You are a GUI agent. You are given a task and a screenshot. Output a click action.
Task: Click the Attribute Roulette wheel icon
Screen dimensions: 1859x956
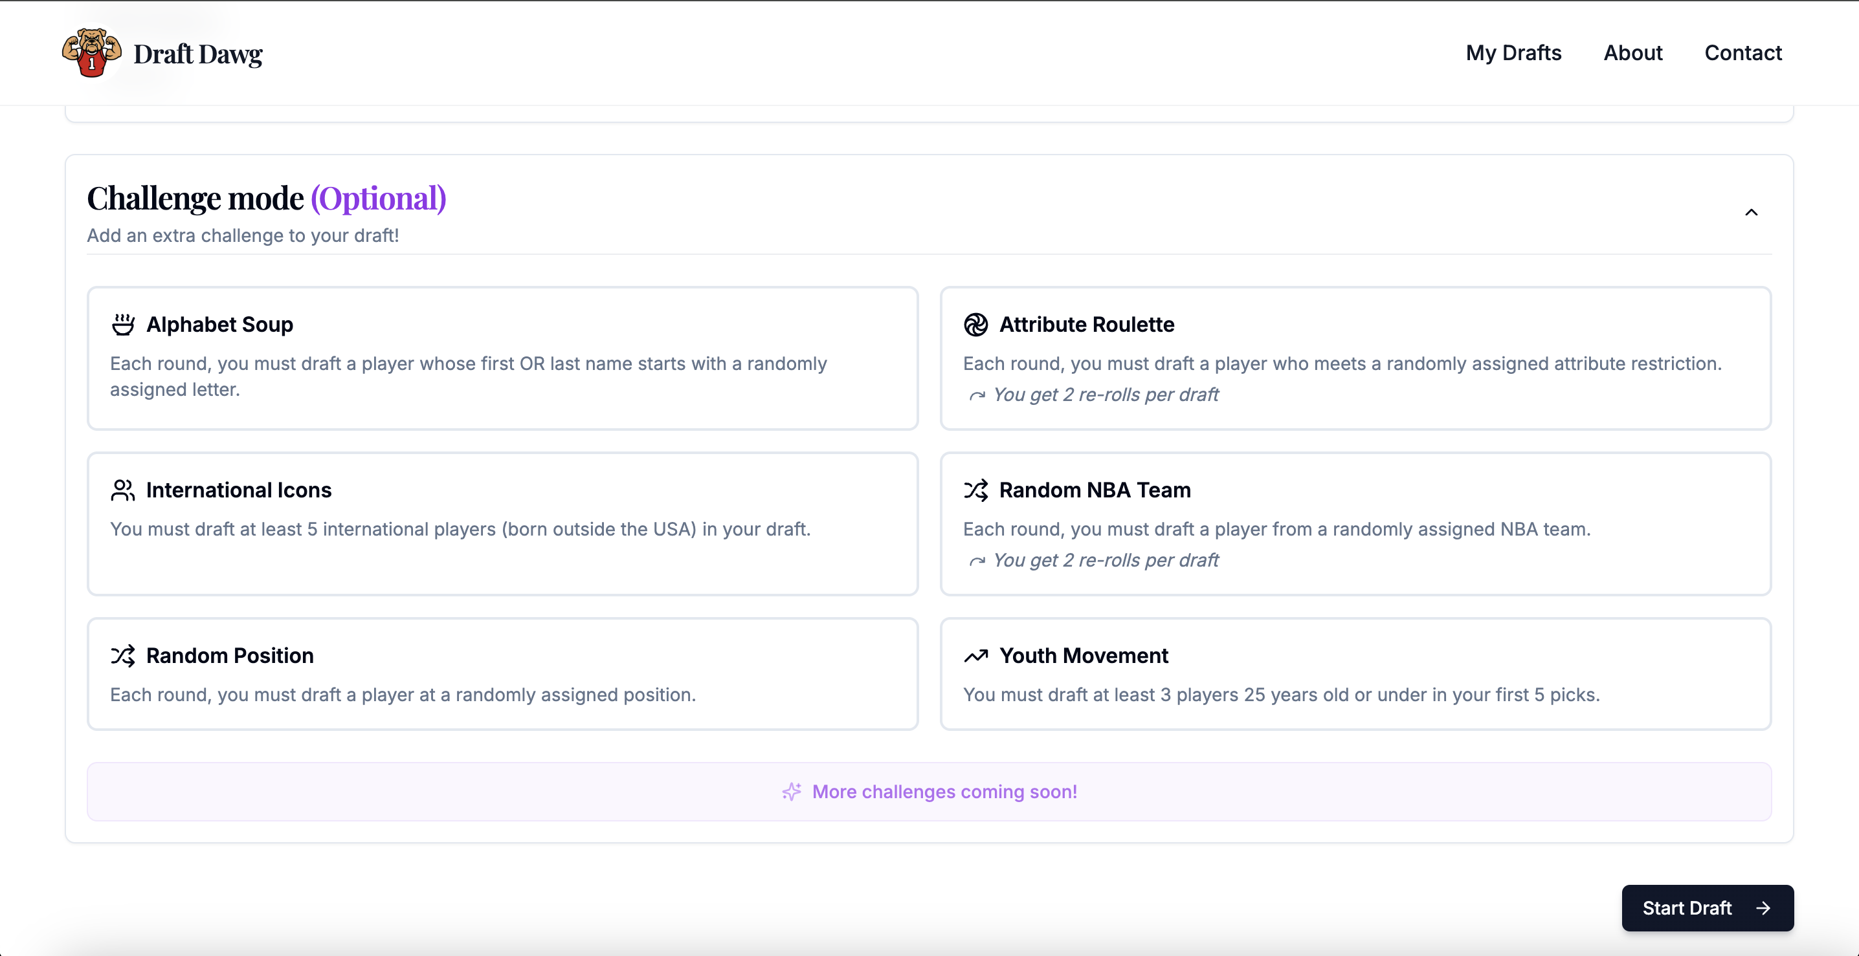coord(975,325)
